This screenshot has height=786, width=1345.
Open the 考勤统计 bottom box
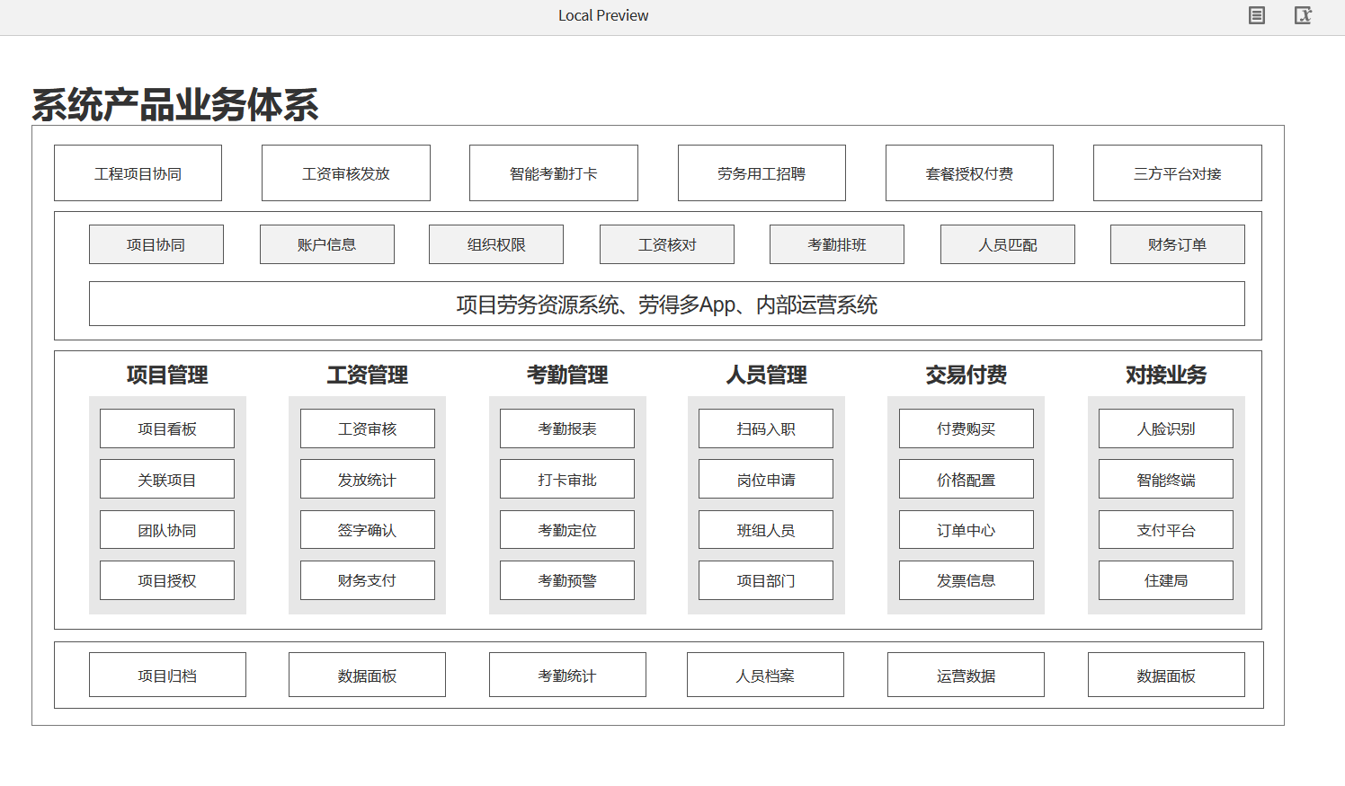[x=567, y=675]
